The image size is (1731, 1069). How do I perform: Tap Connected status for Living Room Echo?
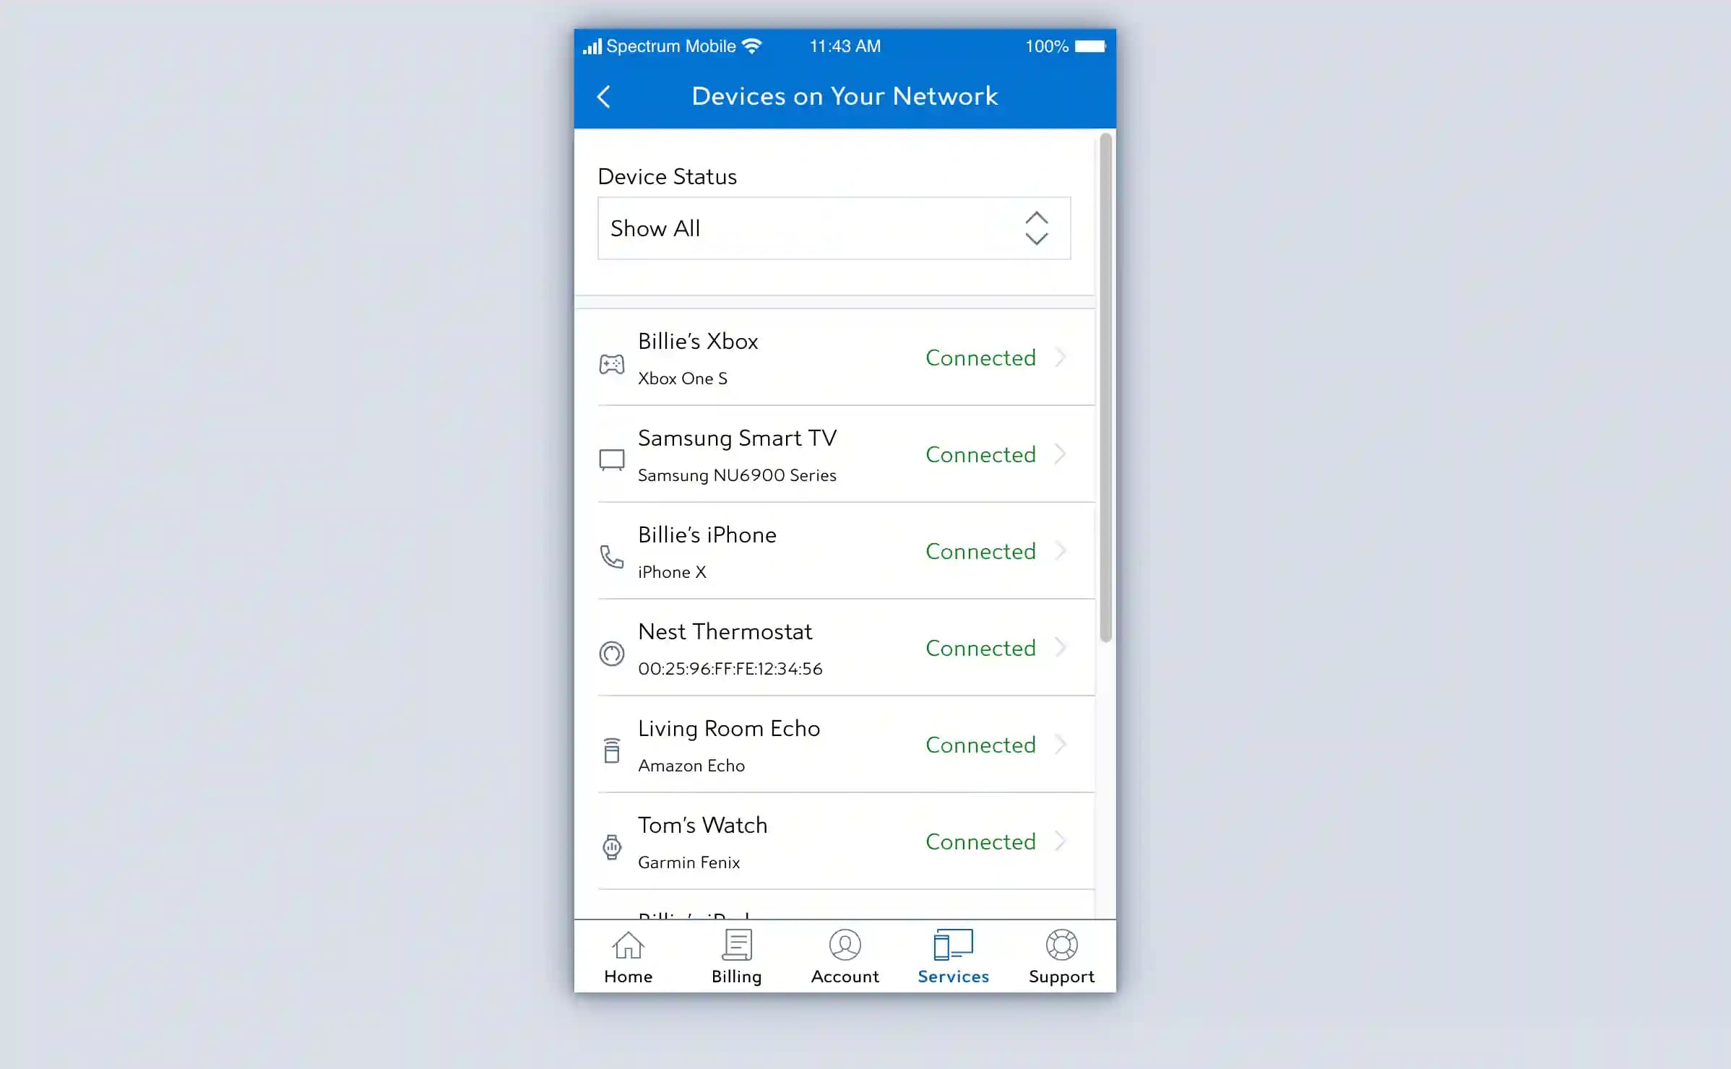click(980, 744)
